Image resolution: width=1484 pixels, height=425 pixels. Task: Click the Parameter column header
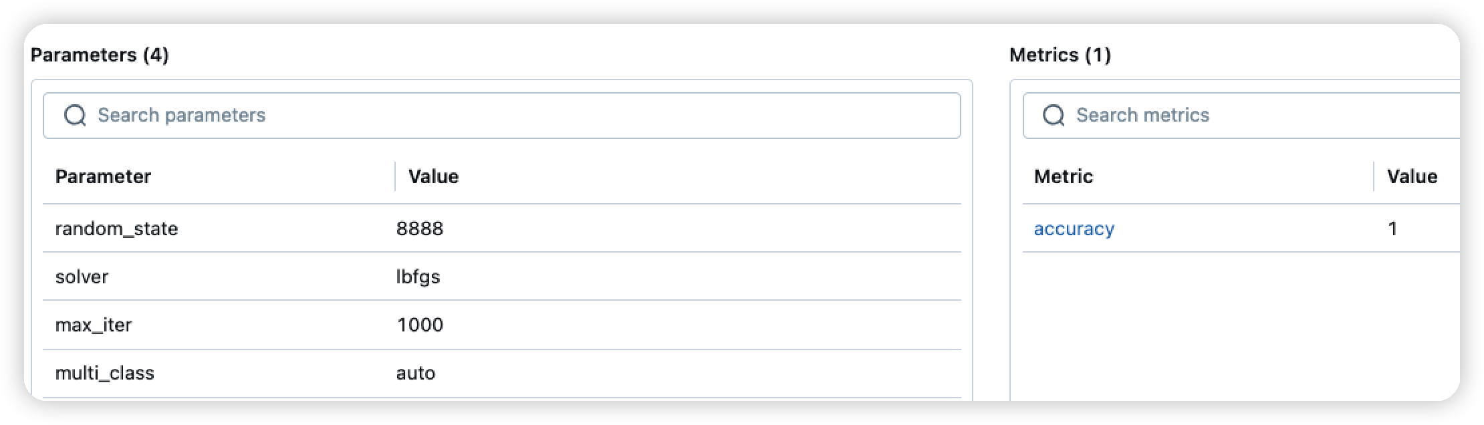point(103,176)
